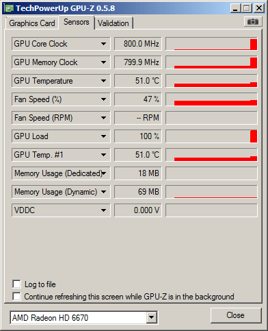This screenshot has height=331, width=268.
Task: Expand the Fan Speed (RPM) dropdown
Action: tap(103, 118)
